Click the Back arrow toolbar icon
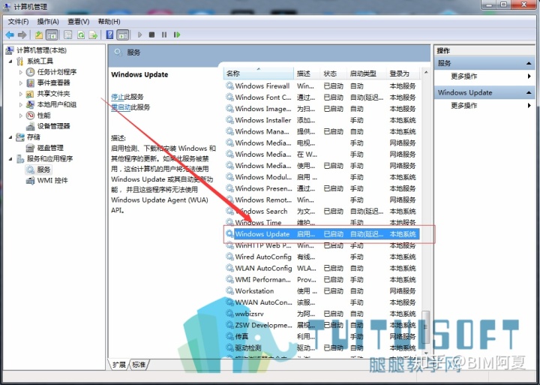Screen dimensions: 540x385 pos(10,35)
